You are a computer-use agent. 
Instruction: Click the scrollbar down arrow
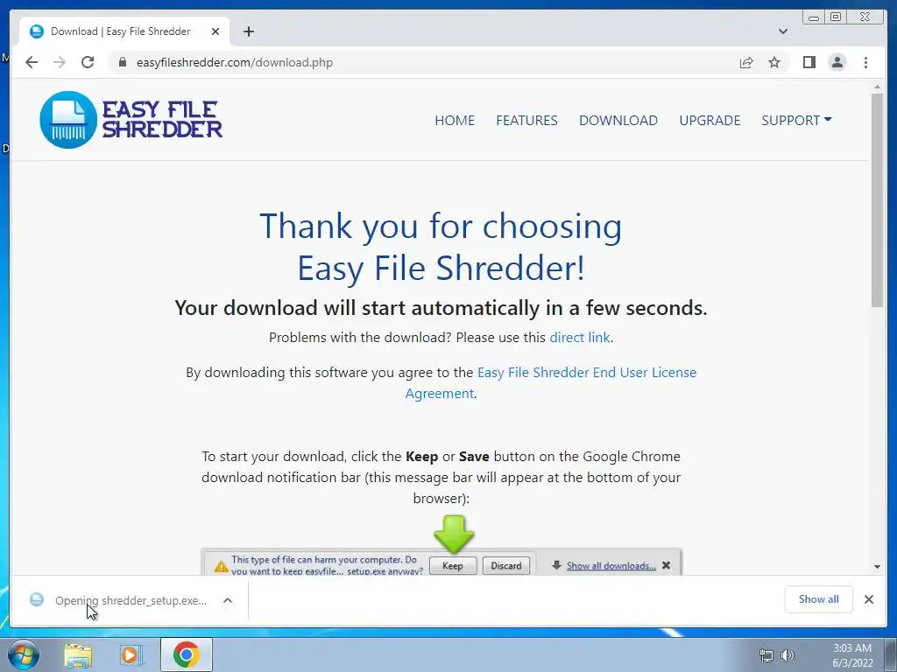click(877, 567)
